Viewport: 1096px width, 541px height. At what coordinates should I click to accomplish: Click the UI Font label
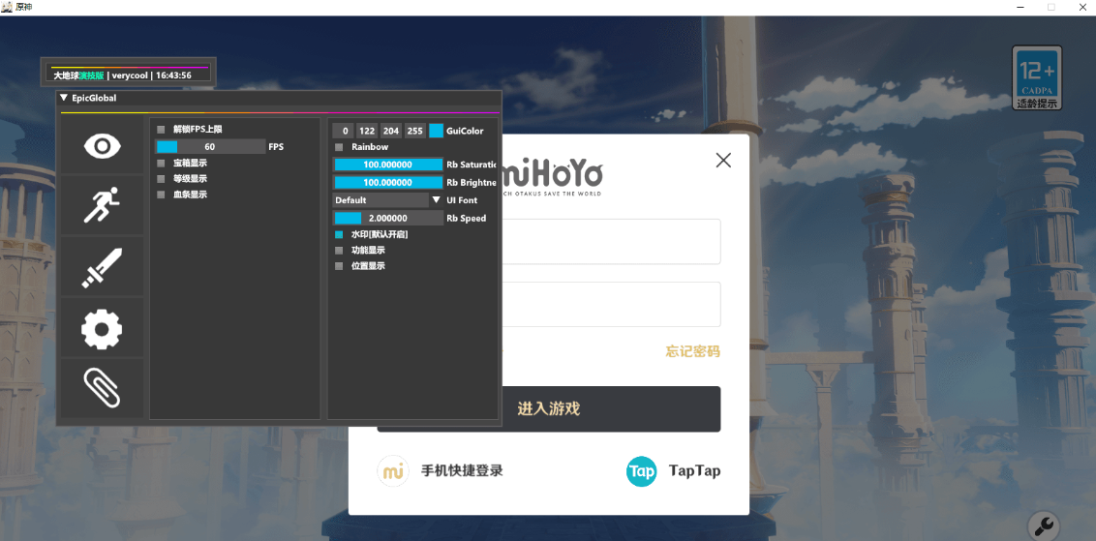pyautogui.click(x=462, y=200)
